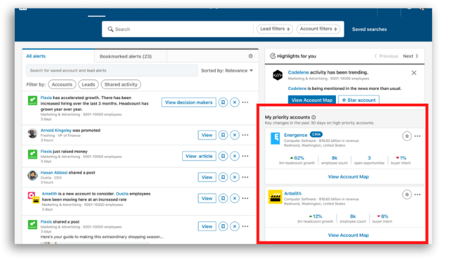Click View for Antelith account alert
Viewport: 454px width, 259px height.
click(x=207, y=198)
